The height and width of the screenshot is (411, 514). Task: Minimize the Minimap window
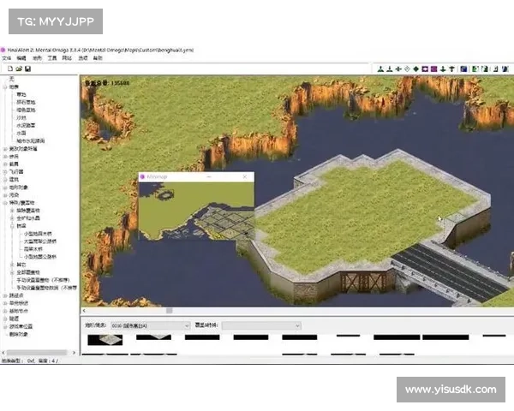209,177
